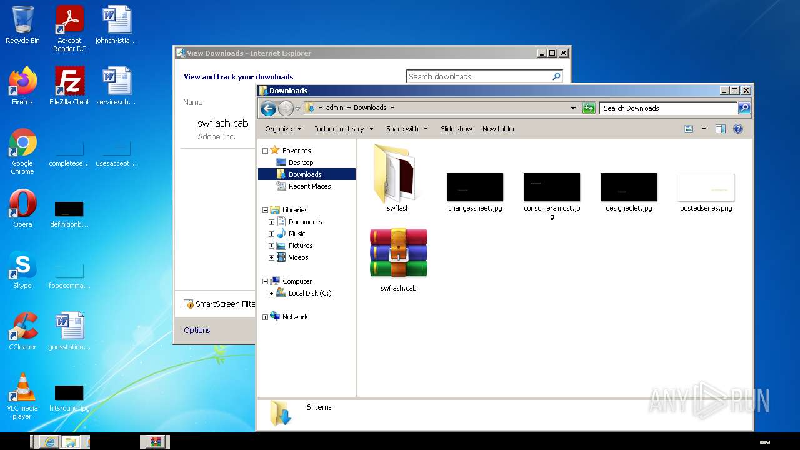
Task: Select Pictures library
Action: (x=301, y=246)
